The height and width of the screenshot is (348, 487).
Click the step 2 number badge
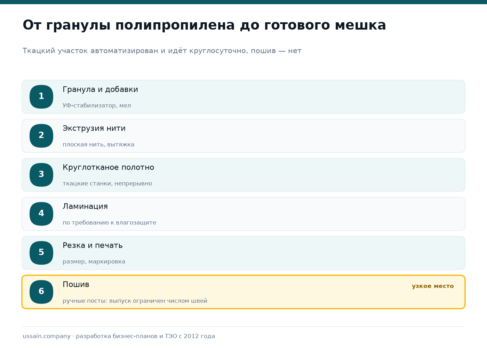coord(41,136)
